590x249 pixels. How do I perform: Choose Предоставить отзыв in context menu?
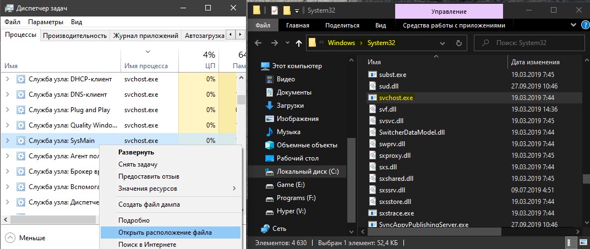point(171,176)
